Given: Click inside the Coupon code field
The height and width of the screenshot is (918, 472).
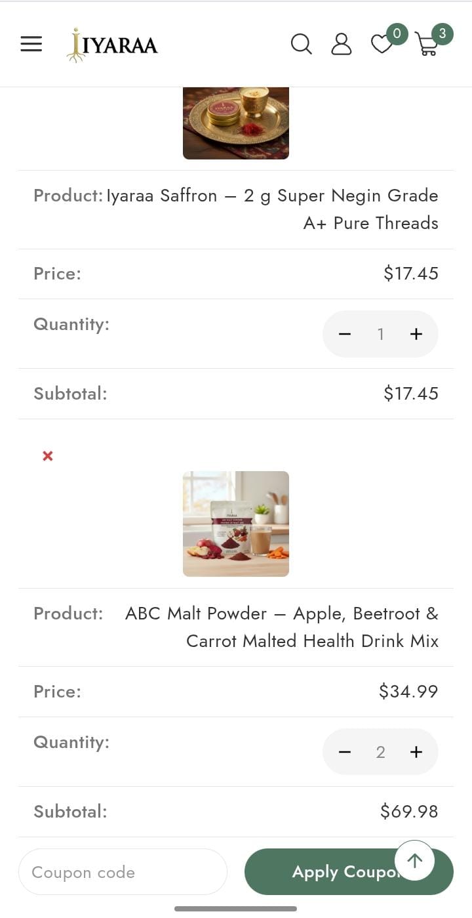Looking at the screenshot, I should pyautogui.click(x=122, y=871).
